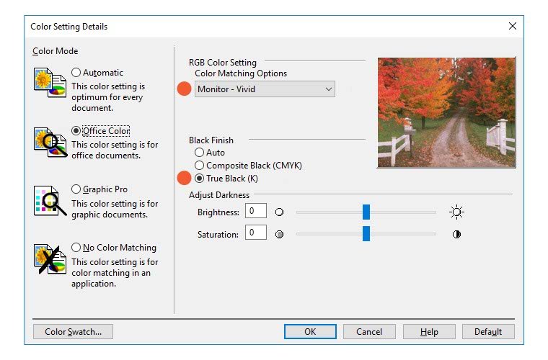Click the Saturation value input field
The height and width of the screenshot is (360, 548).
pos(256,233)
